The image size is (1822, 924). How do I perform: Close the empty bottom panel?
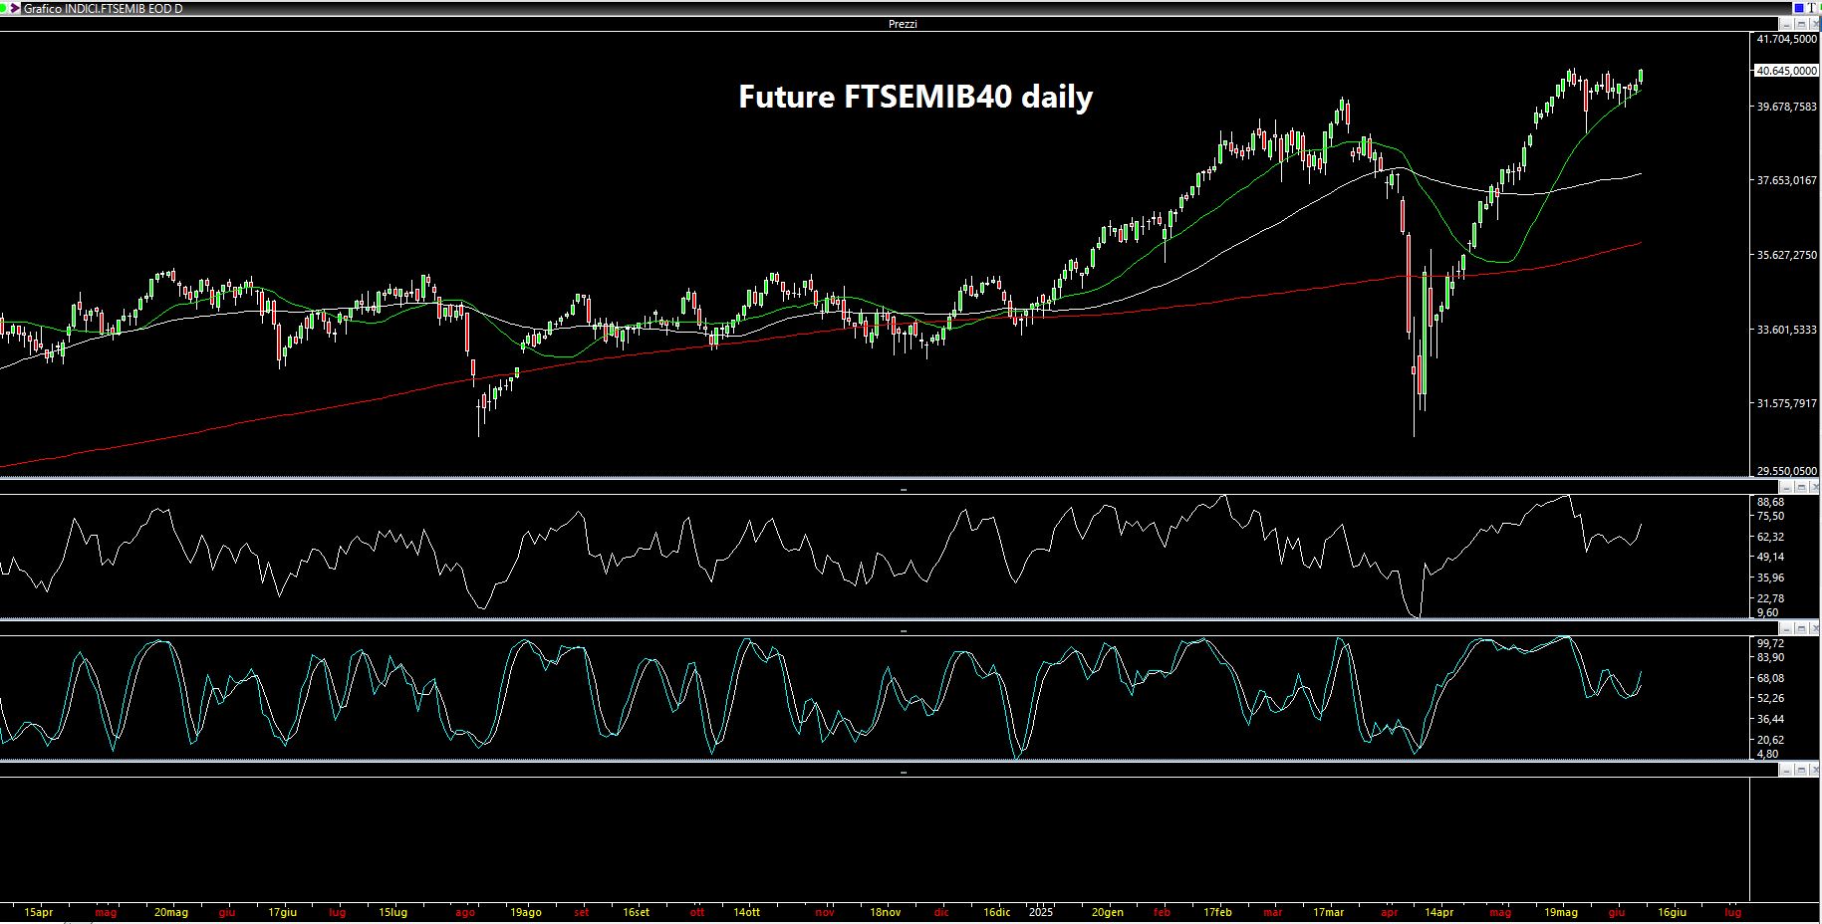[1815, 770]
